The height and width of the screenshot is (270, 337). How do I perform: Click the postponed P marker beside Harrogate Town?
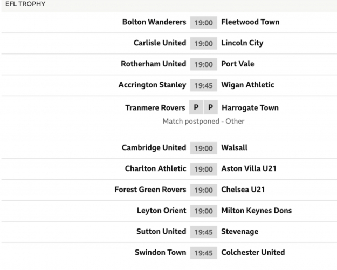[211, 107]
